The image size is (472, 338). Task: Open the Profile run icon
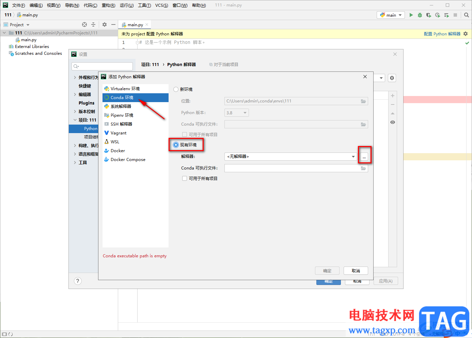tap(438, 15)
